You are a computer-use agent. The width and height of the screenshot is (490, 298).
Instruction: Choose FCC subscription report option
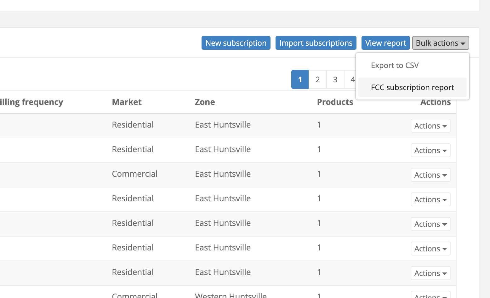click(x=412, y=88)
